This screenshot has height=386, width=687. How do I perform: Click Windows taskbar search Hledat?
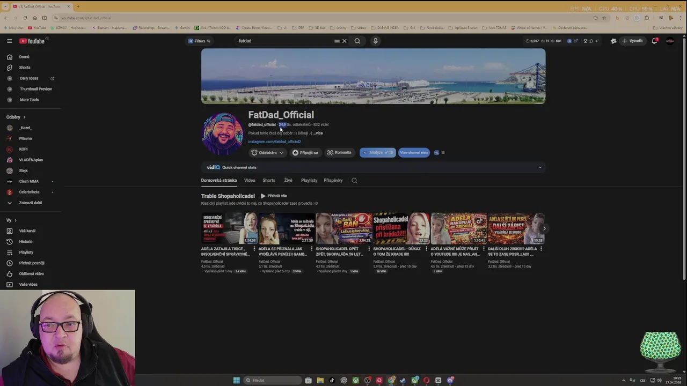272,380
